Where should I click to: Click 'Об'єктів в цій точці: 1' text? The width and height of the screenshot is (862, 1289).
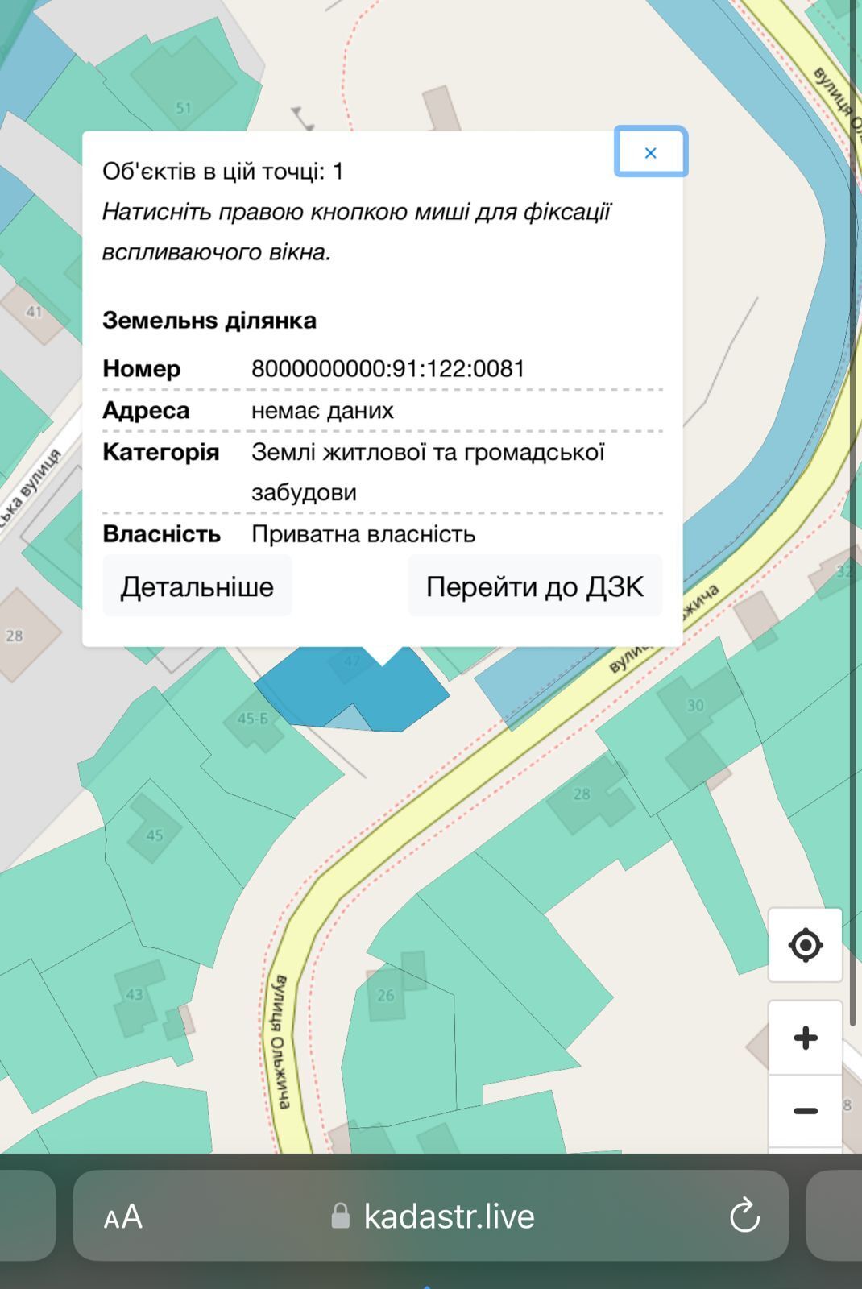pos(223,171)
